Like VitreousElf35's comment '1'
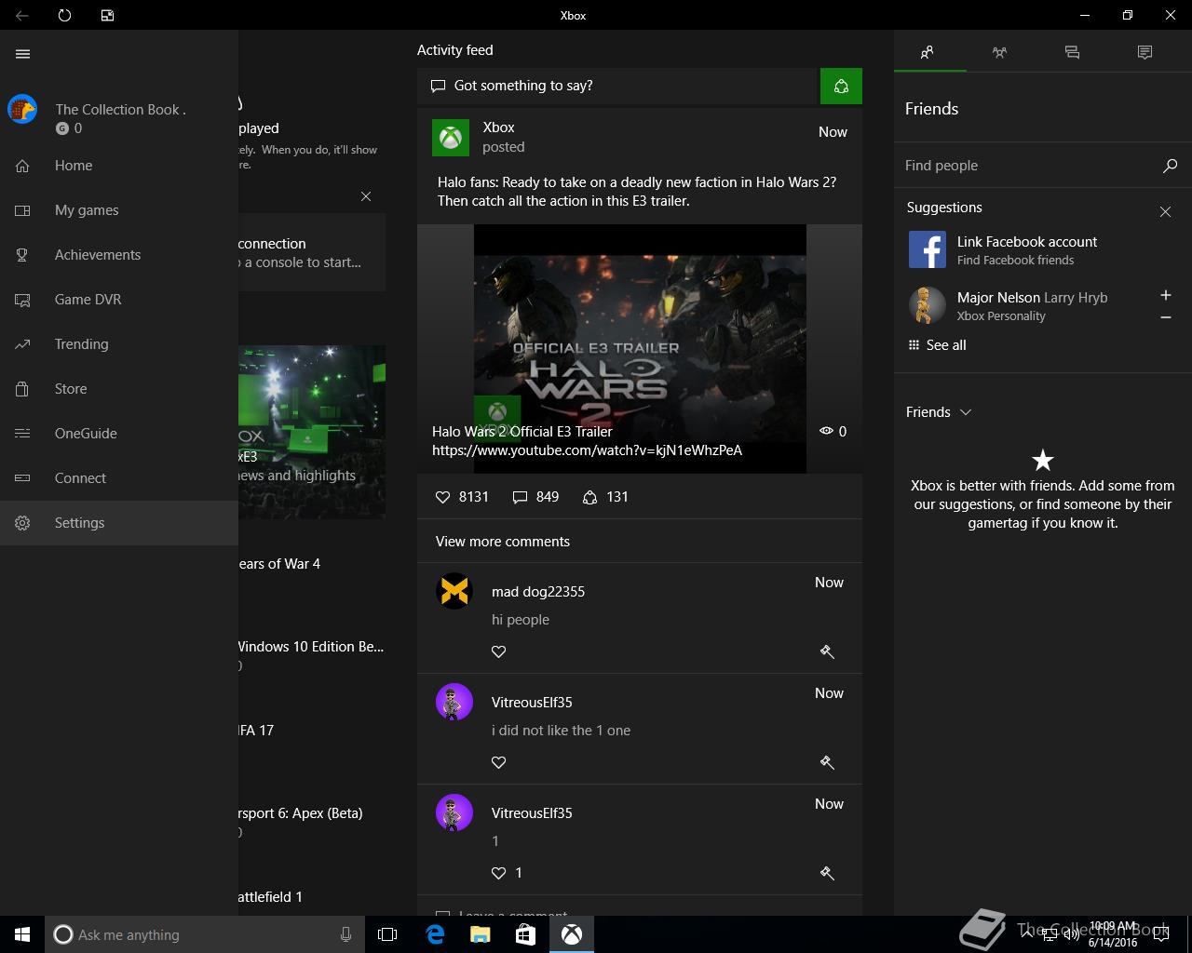The width and height of the screenshot is (1192, 953). 499,873
